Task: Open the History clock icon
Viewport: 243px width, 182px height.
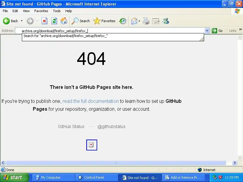Action: tap(123, 21)
